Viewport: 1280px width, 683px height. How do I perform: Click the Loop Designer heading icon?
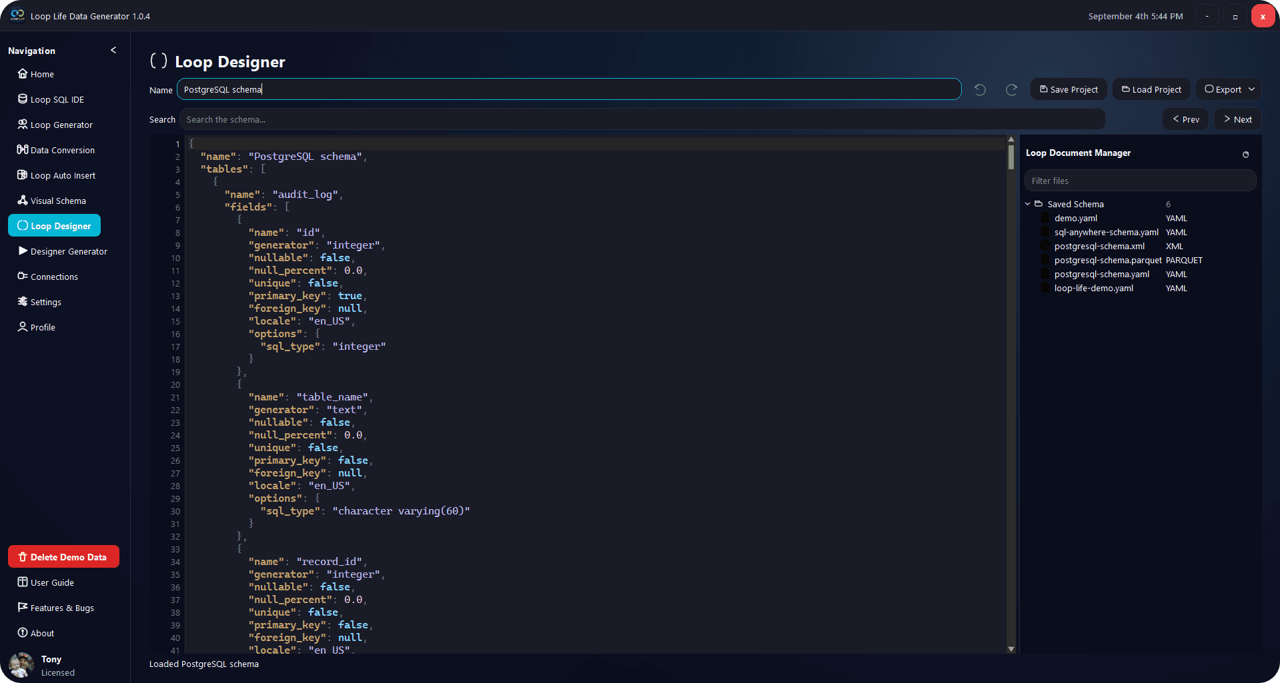point(158,61)
